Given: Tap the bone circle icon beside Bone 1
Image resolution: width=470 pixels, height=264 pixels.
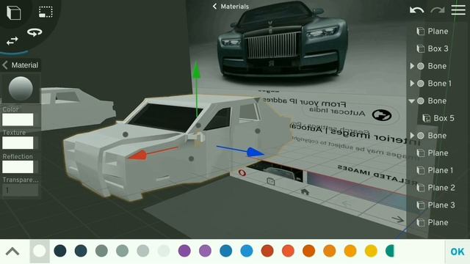Looking at the screenshot, I should [421, 84].
